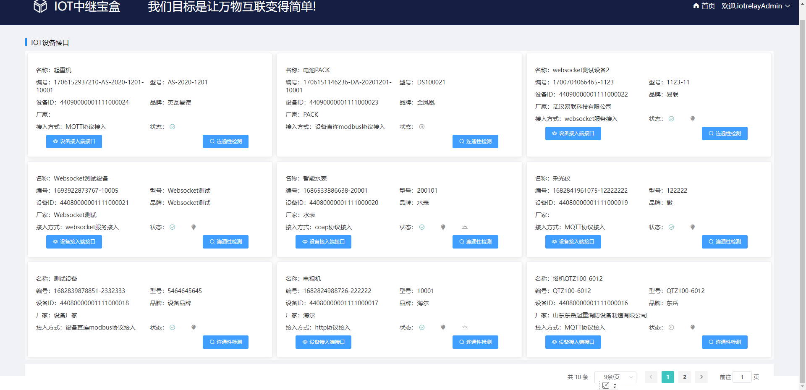The width and height of the screenshot is (806, 390).
Task: Click 设备接入端接口 button for 电视机
Action: (323, 342)
